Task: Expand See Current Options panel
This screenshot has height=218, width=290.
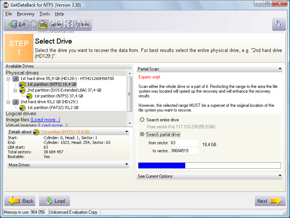Action: (280, 176)
